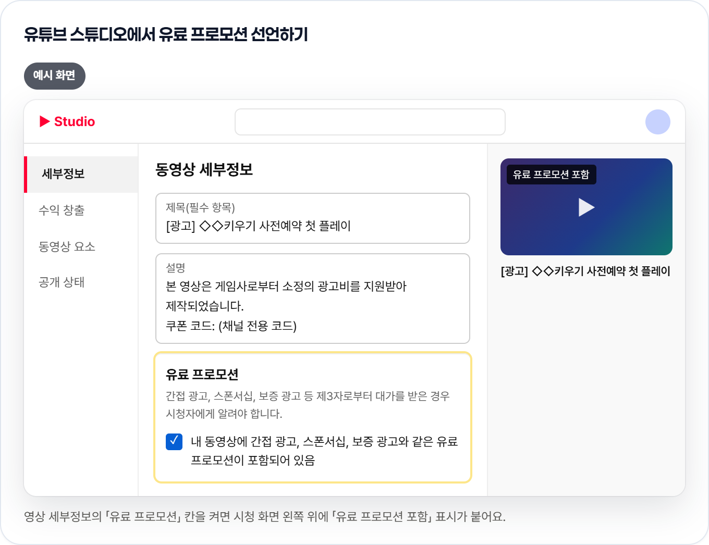The height and width of the screenshot is (545, 709).
Task: Click the gray text starting with 간접 광고, 스폰서십
Action: point(308,405)
